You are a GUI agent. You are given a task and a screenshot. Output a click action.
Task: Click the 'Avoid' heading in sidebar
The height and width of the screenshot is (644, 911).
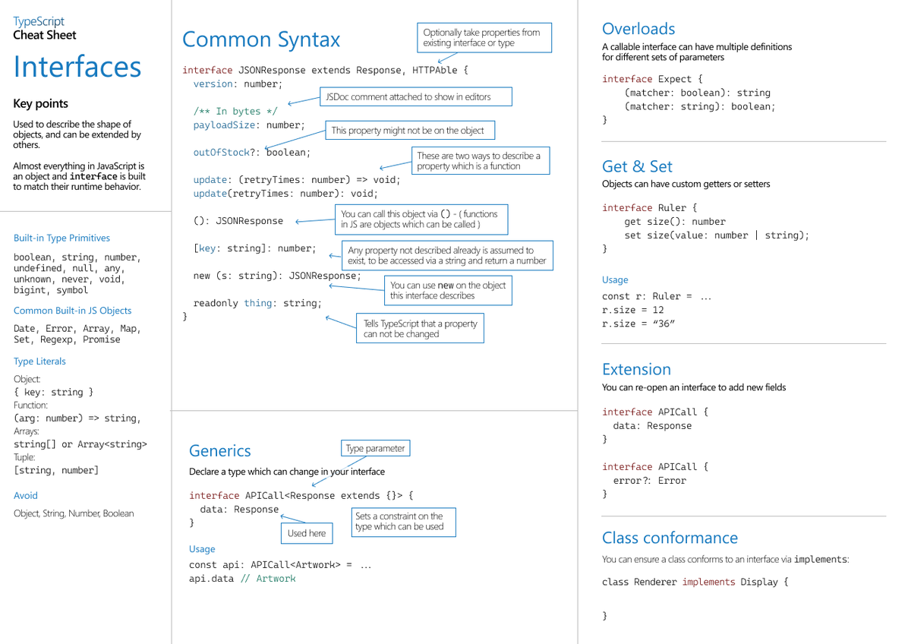[26, 496]
